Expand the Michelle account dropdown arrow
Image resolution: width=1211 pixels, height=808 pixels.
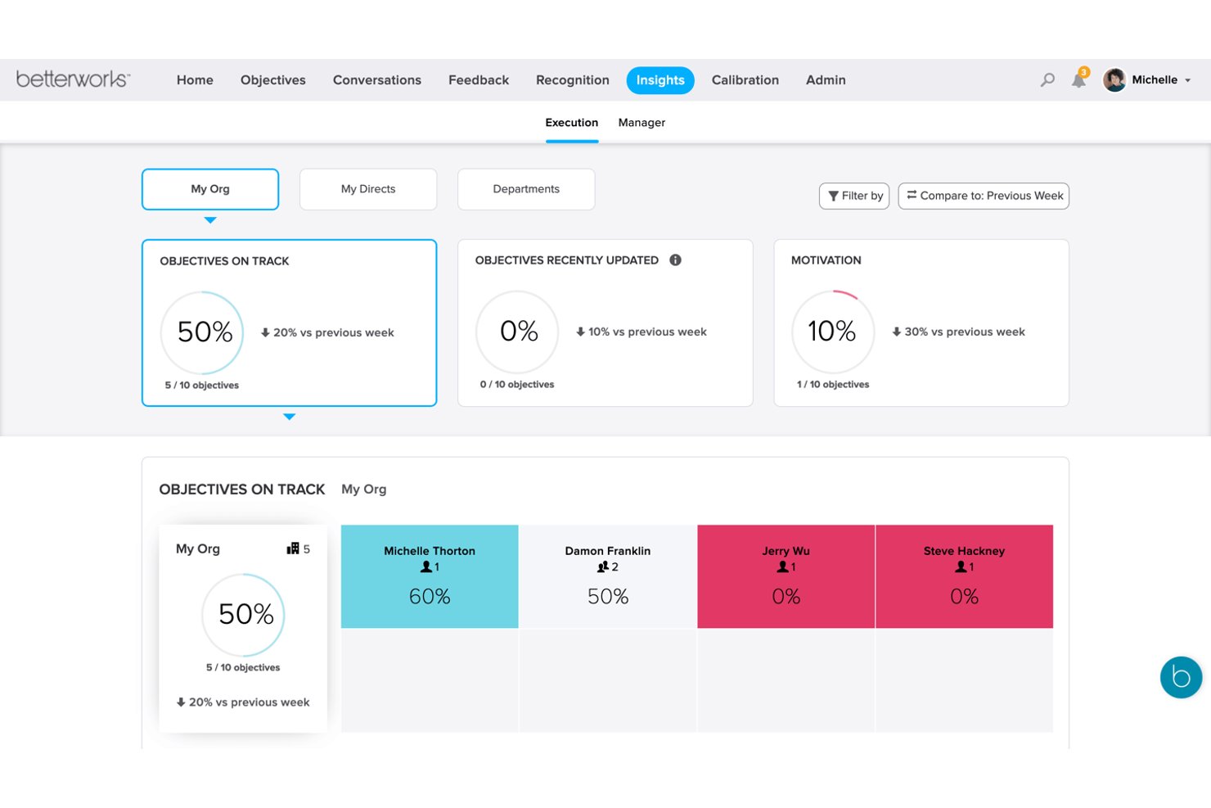[1188, 80]
